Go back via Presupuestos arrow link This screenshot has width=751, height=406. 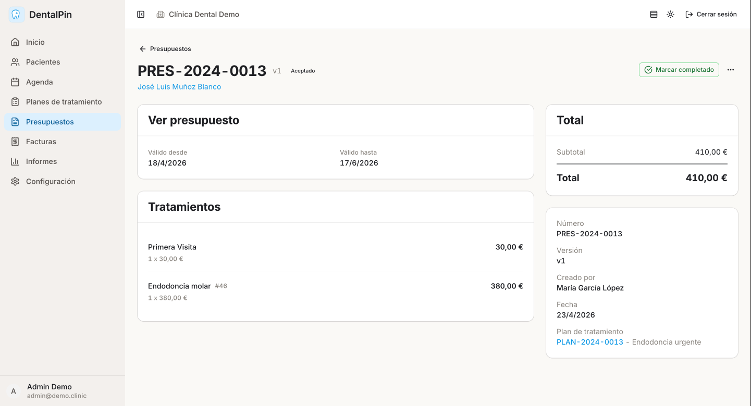click(x=165, y=49)
